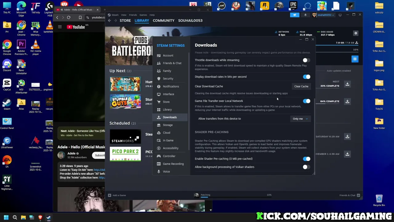Click Adele channel name on YouTube

point(71,154)
